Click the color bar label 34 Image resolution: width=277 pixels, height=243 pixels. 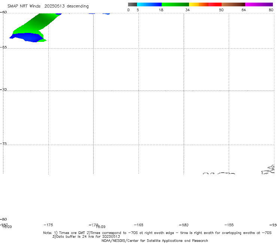coord(188,10)
